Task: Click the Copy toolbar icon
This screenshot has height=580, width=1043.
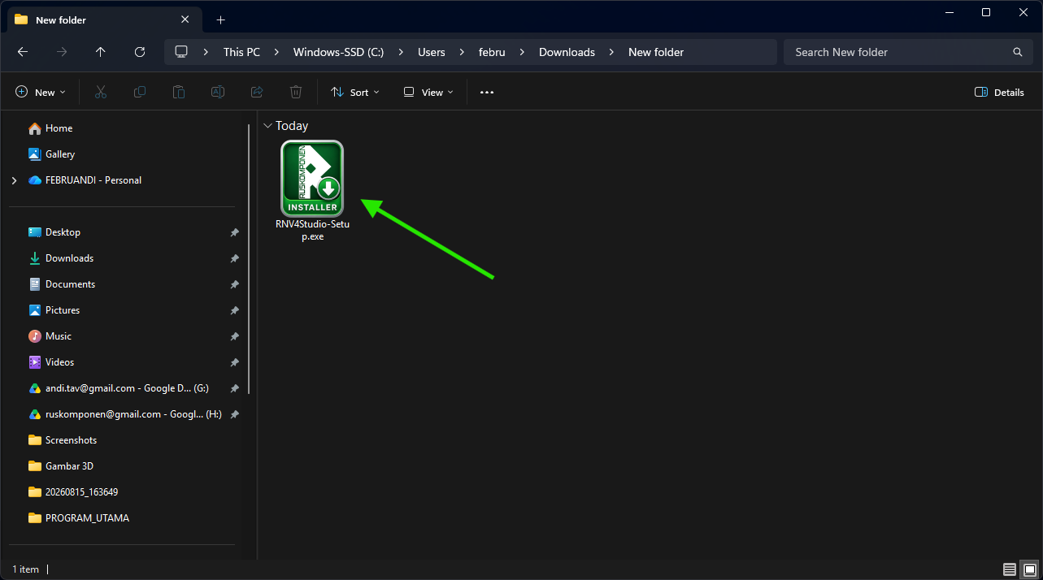Action: (x=140, y=93)
